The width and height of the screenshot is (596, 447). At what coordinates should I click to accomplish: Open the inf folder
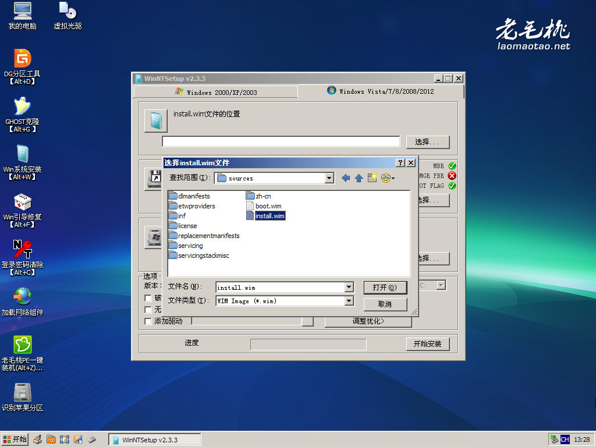pos(178,216)
